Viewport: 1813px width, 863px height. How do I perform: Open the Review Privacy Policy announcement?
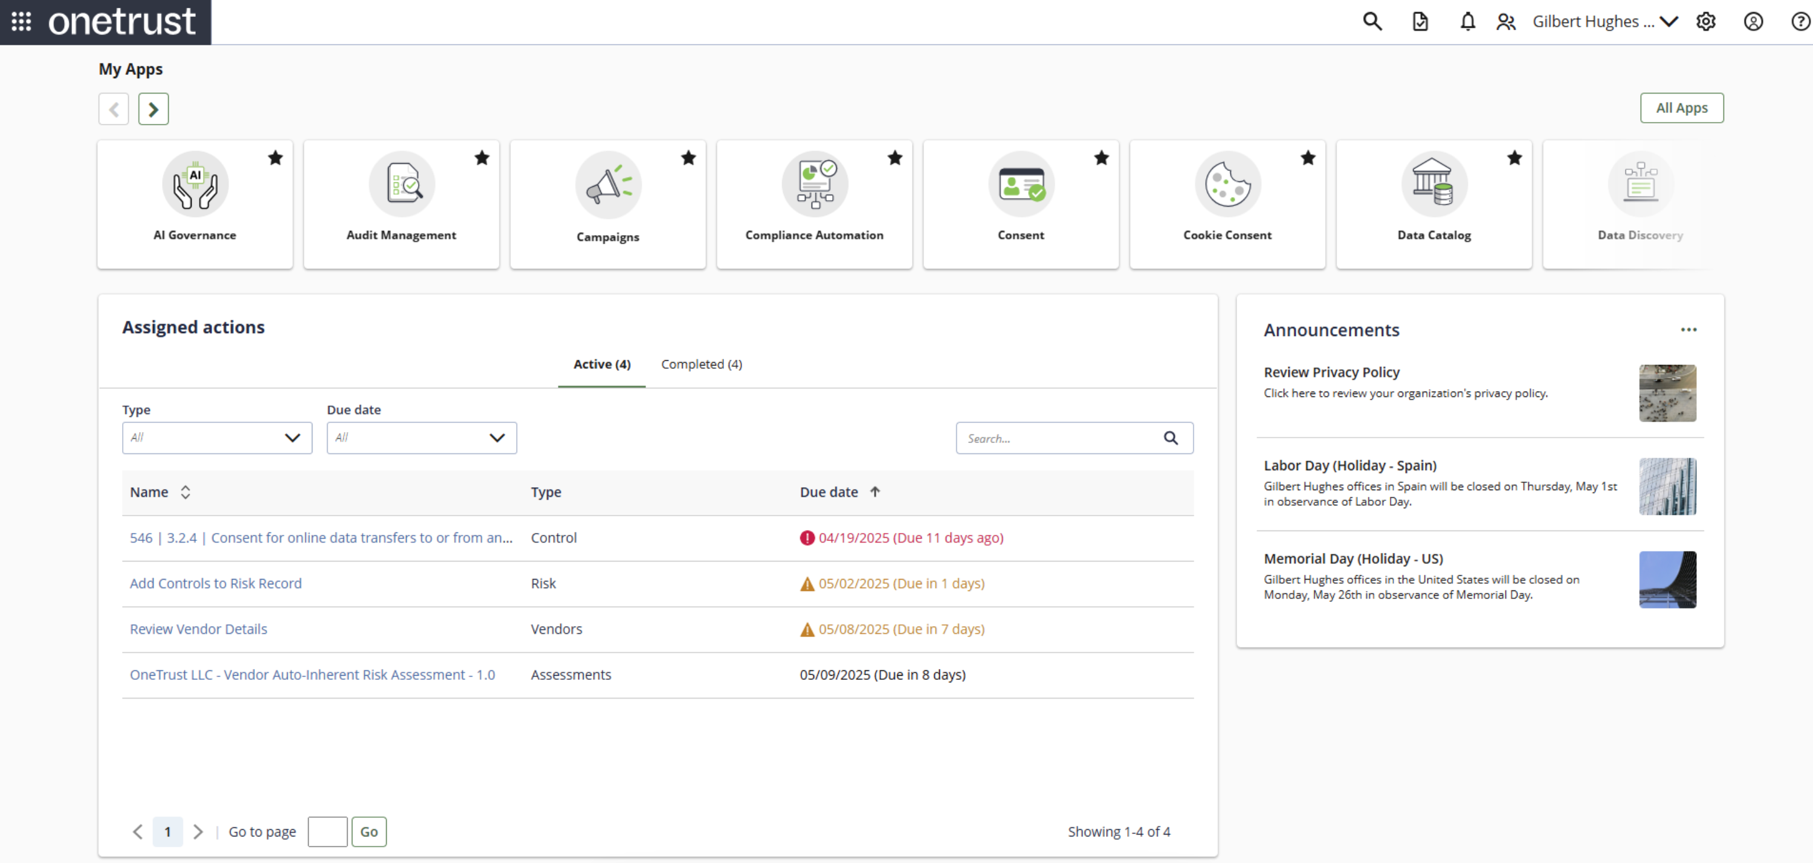(x=1331, y=372)
